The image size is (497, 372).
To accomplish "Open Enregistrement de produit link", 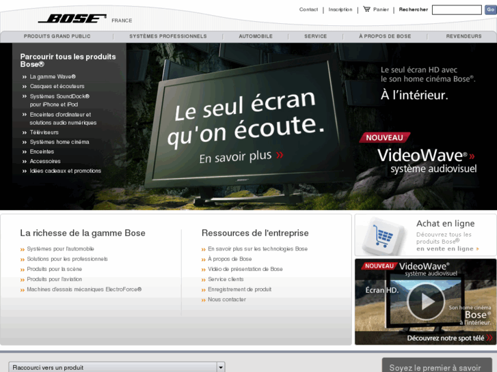I will (x=240, y=289).
